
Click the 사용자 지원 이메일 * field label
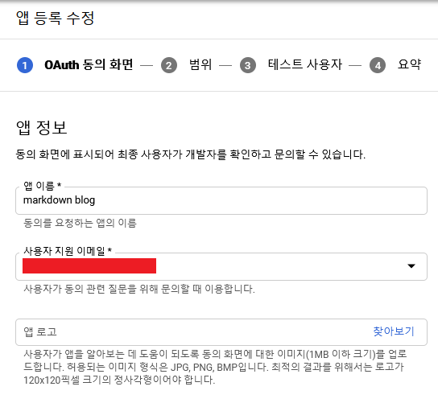[x=68, y=251]
